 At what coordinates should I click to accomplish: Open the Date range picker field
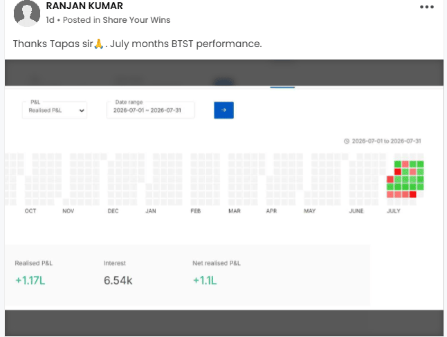(151, 110)
